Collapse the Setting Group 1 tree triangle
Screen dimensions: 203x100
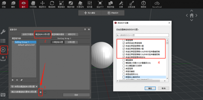[x=13, y=42]
